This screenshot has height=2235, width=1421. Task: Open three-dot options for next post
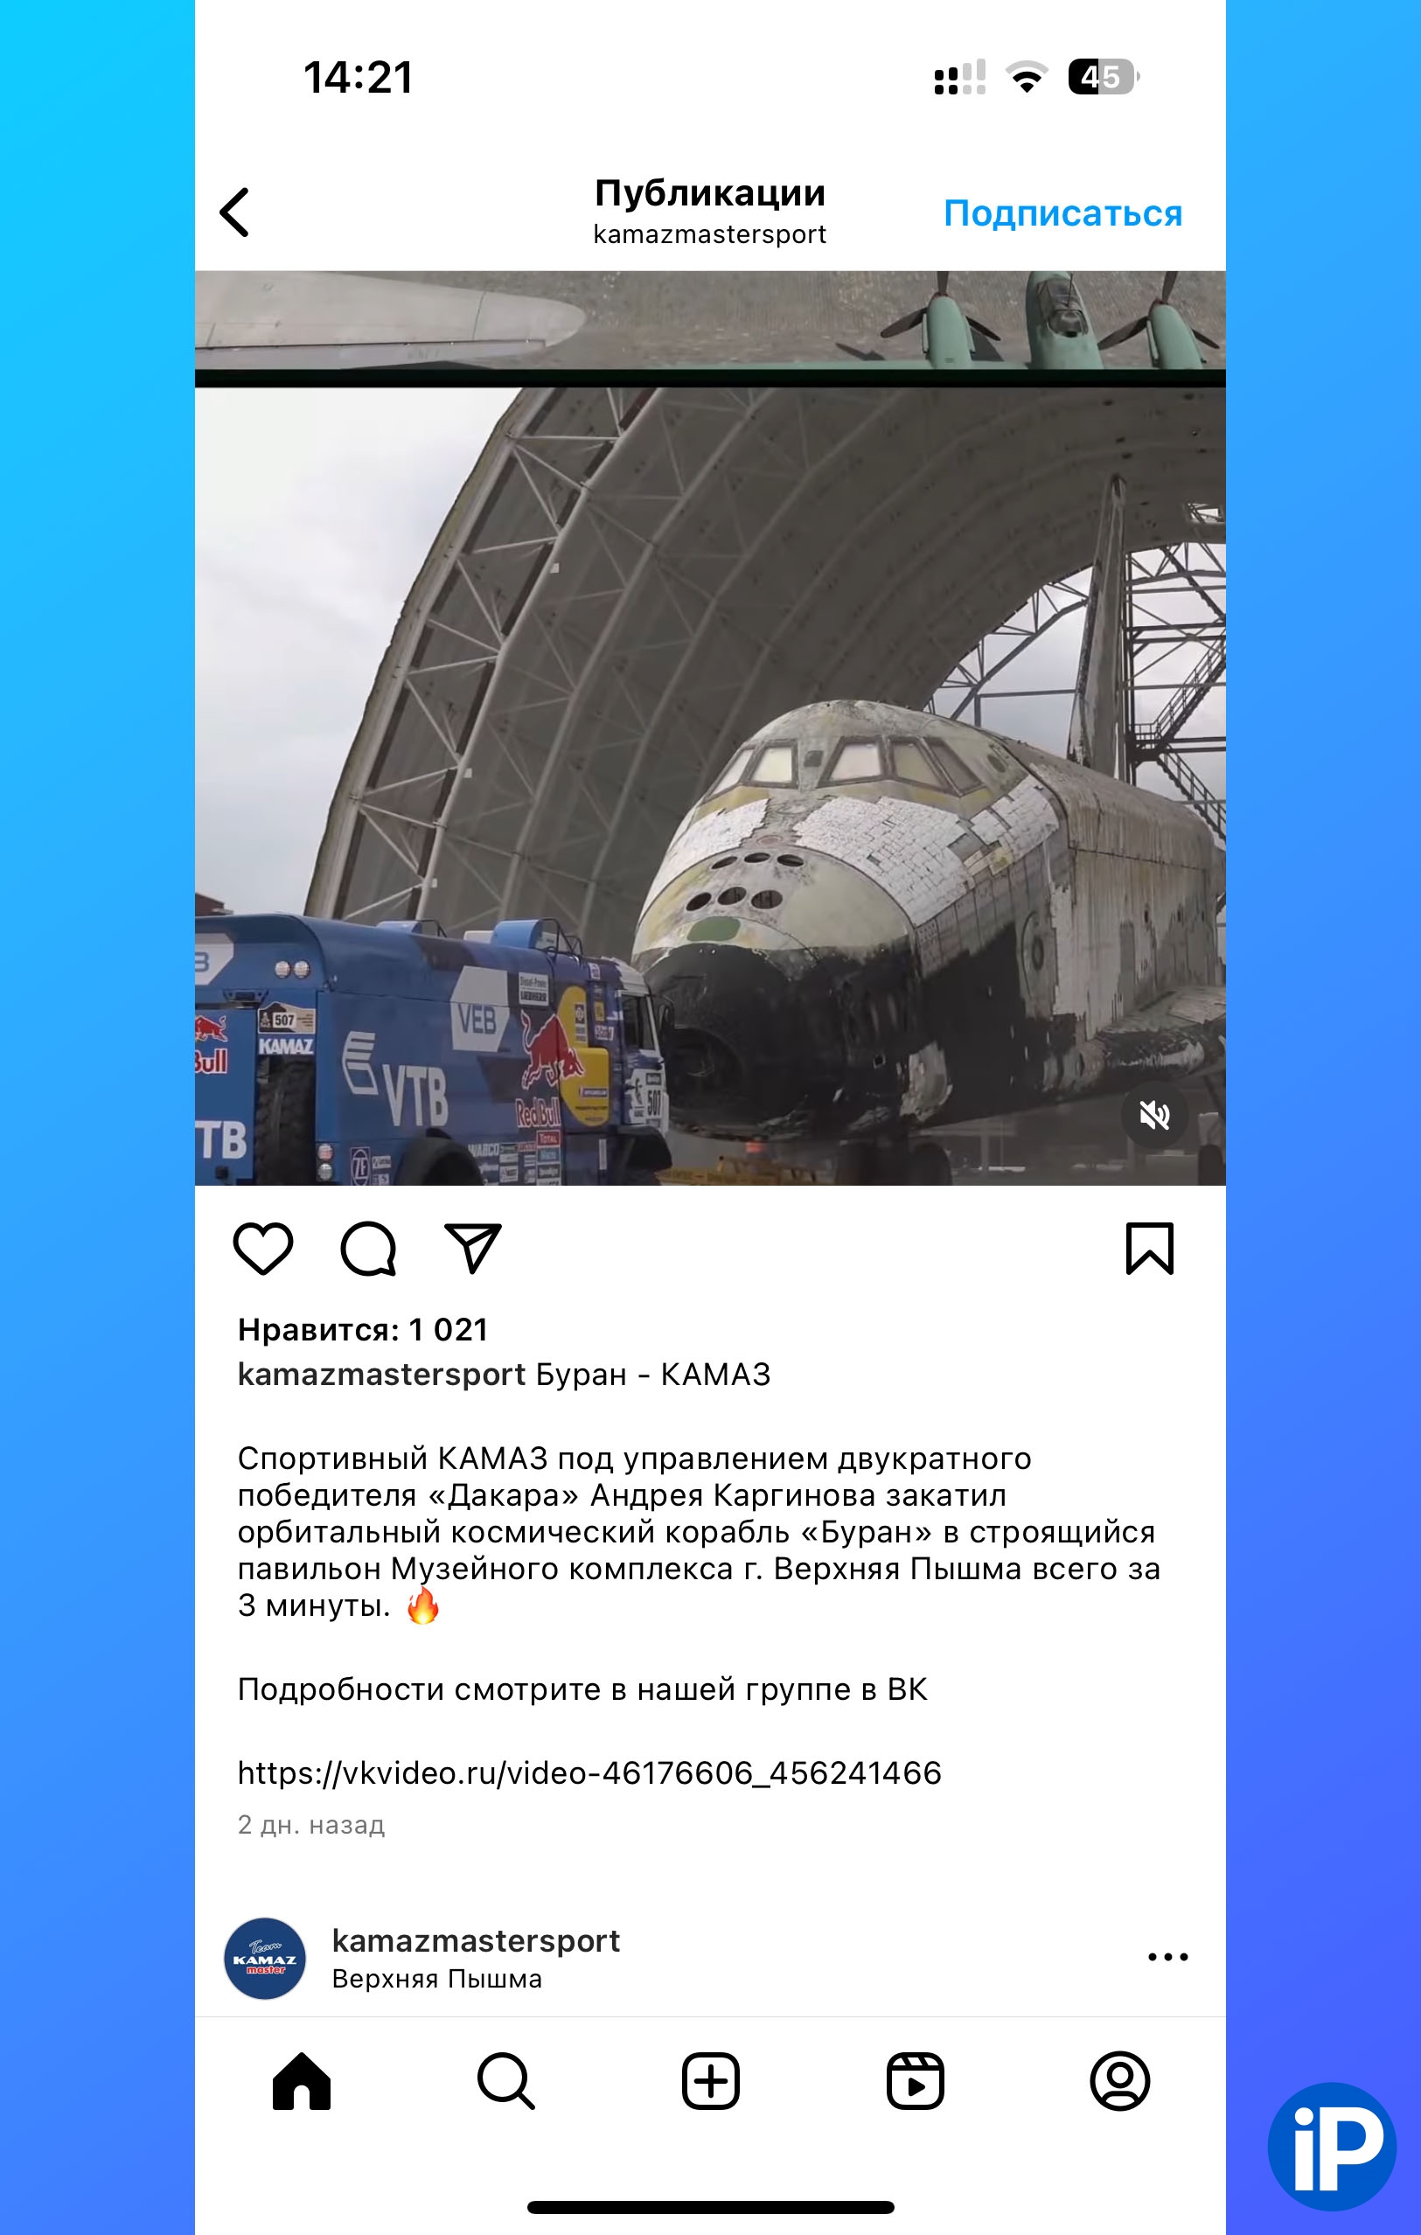coord(1167,1957)
